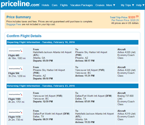Click the Price Summary heading
The height and width of the screenshot is (125, 145).
point(19,17)
